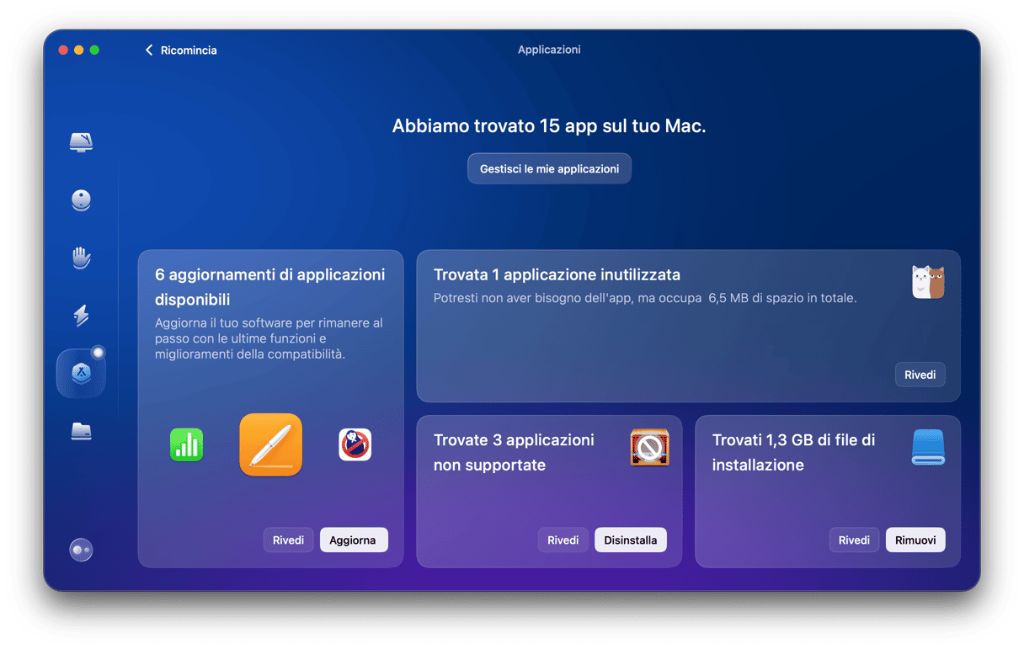Screen dimensions: 1024x649
Task: Open the assistant icon at sidebar bottom
Action: click(81, 550)
